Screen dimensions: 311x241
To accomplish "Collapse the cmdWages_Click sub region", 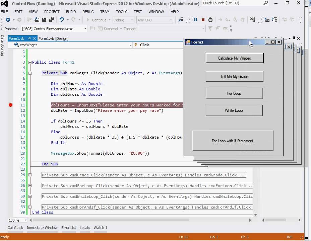I will [30, 73].
